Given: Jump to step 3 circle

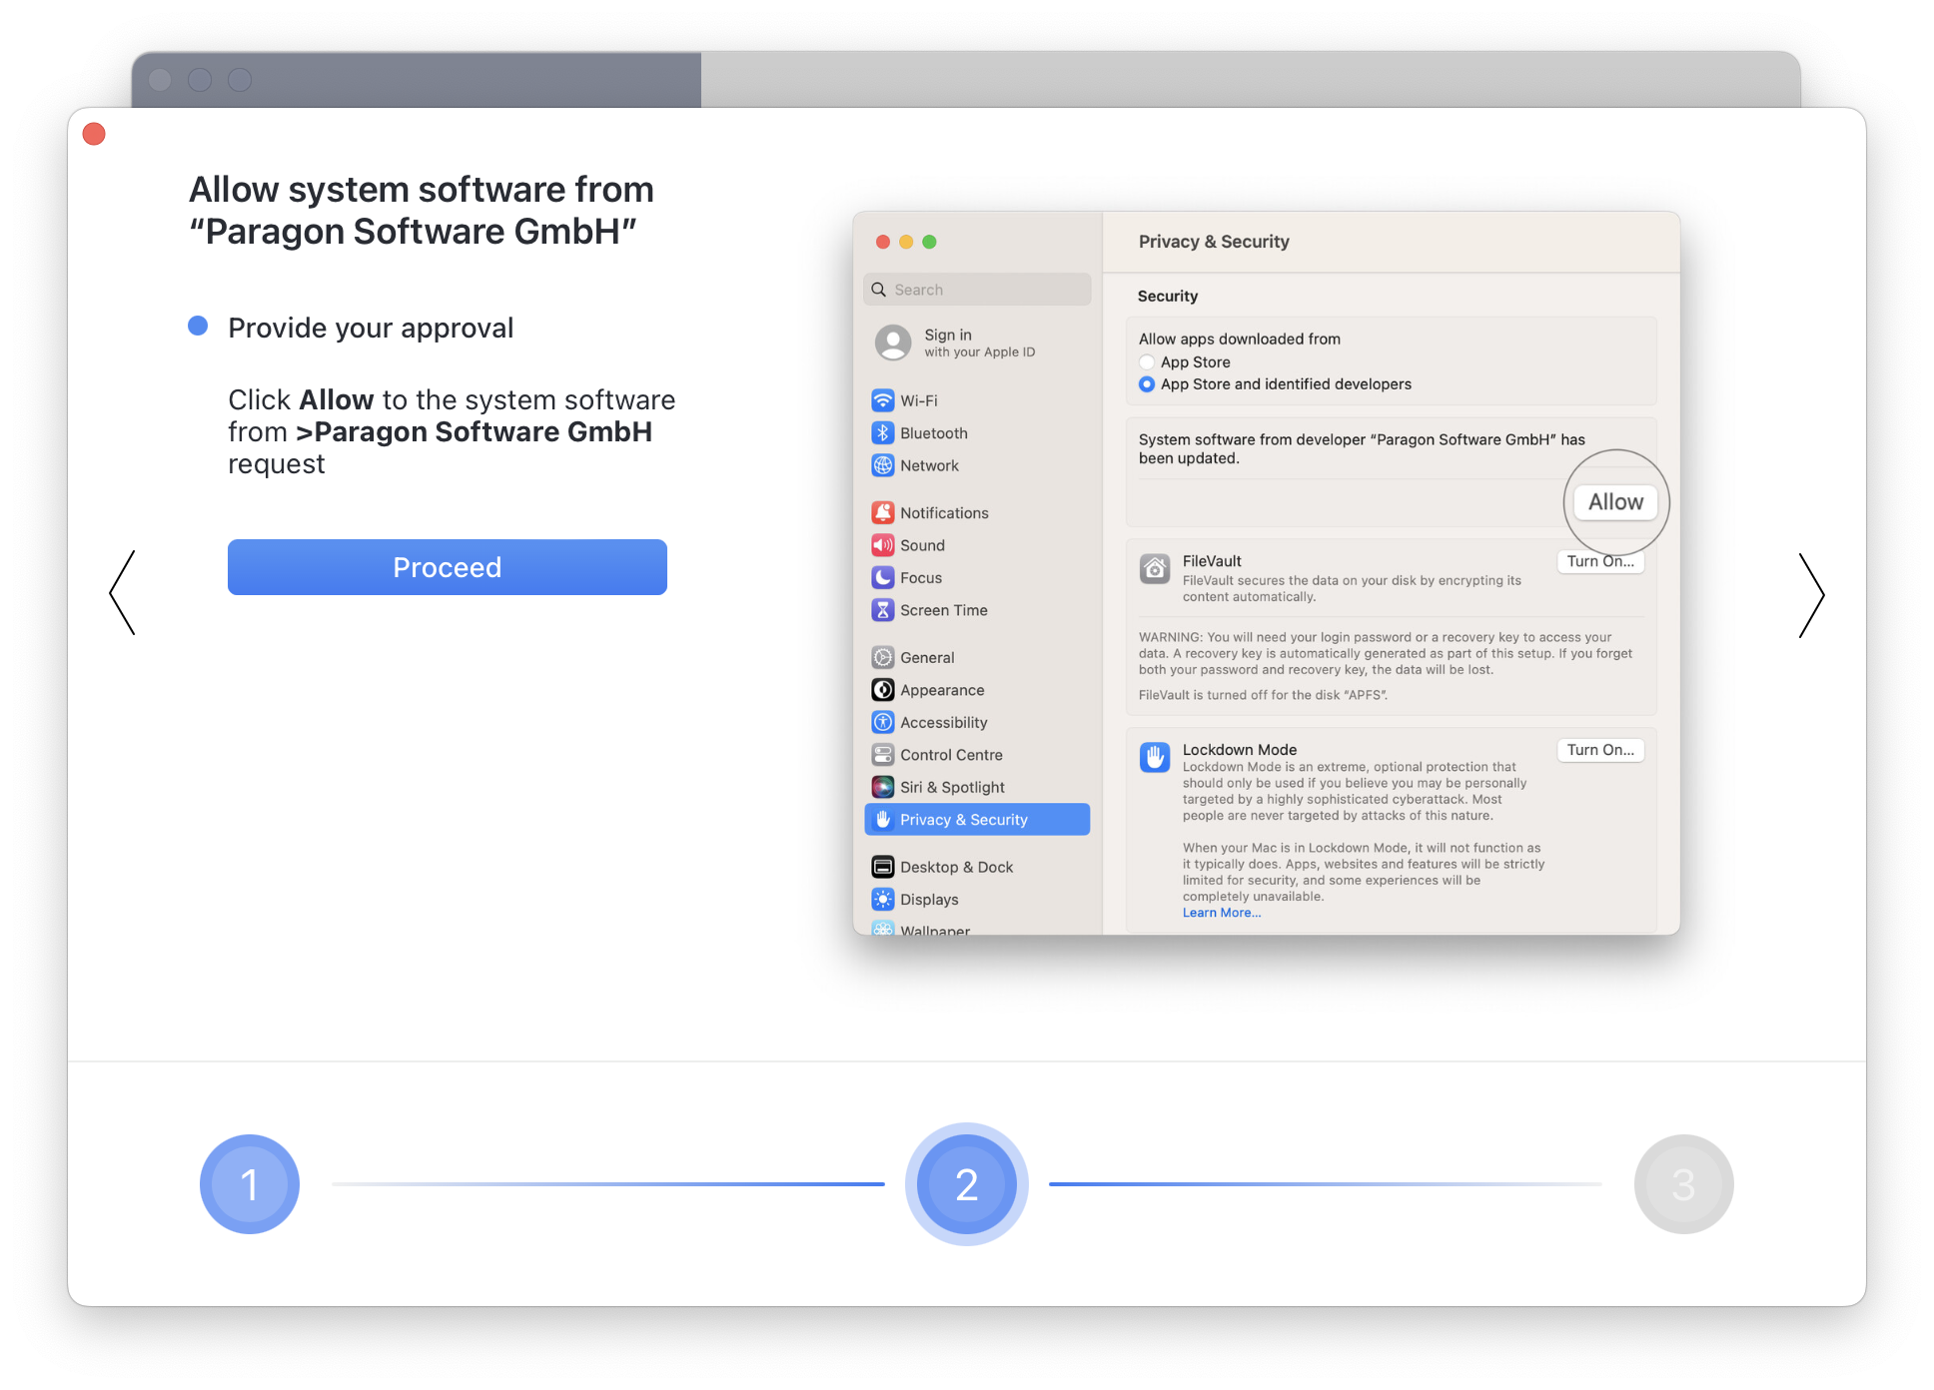Looking at the screenshot, I should [1683, 1184].
